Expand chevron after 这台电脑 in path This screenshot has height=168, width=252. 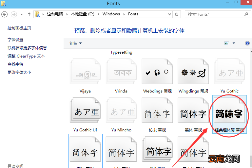pos(67,14)
